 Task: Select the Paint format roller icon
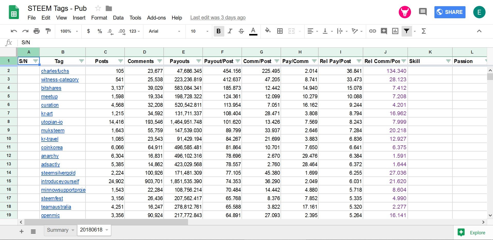pyautogui.click(x=48, y=31)
